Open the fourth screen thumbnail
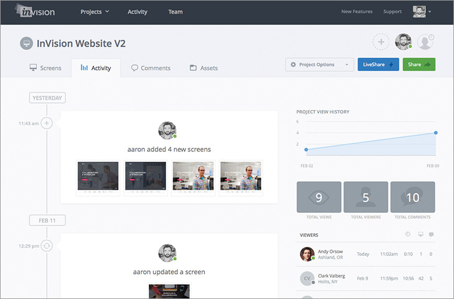 pos(241,178)
